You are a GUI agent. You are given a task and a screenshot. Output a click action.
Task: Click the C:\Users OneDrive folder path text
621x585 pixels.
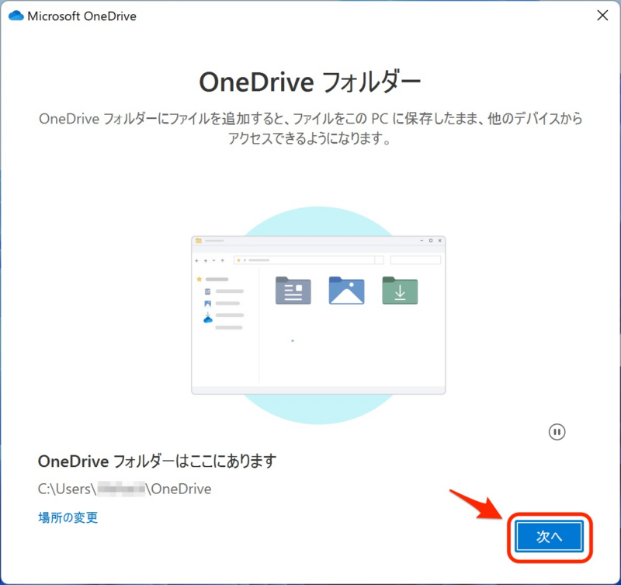tap(124, 489)
